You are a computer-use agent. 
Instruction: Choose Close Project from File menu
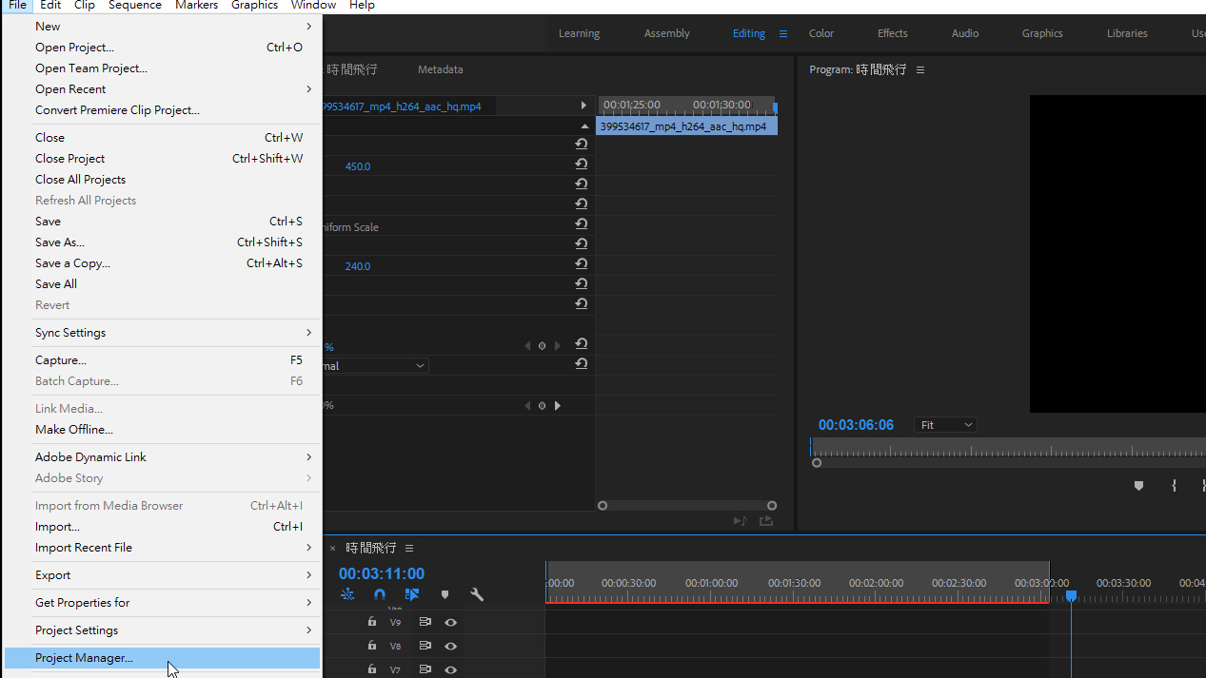(162, 159)
